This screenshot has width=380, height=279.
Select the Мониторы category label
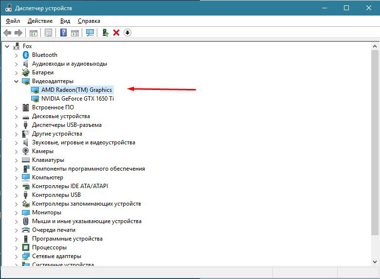pos(47,212)
